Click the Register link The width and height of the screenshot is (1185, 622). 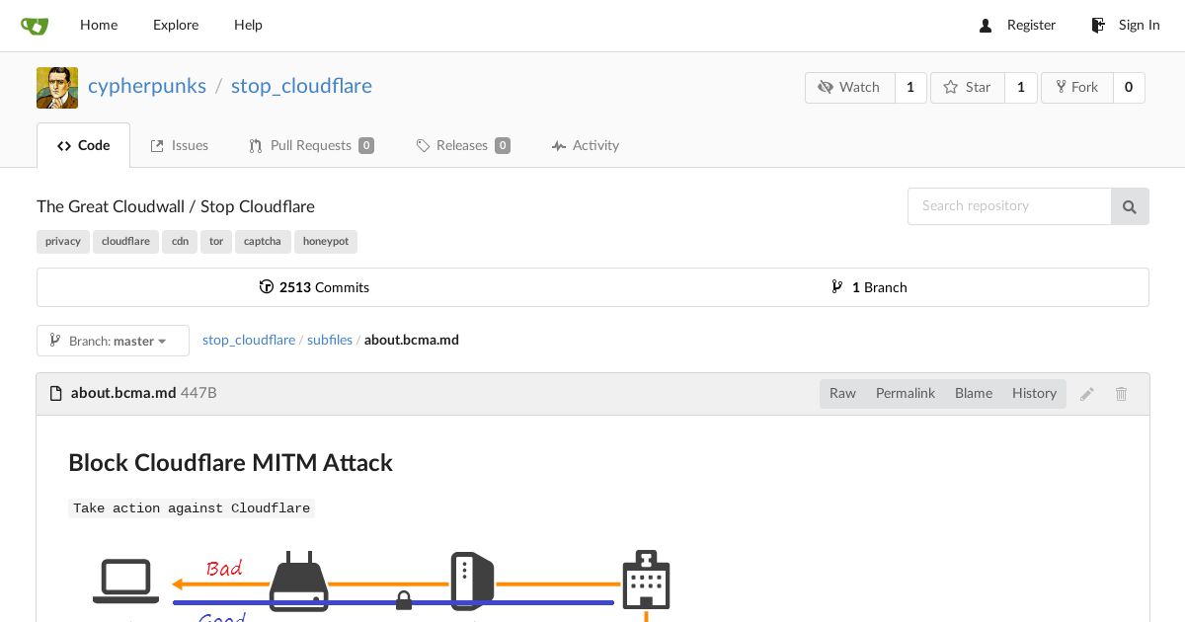(x=1017, y=26)
